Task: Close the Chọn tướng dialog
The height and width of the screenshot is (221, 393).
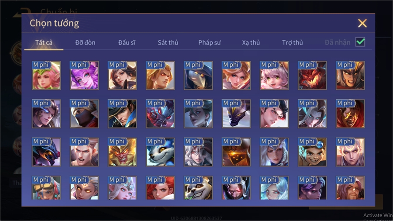Action: tap(362, 23)
